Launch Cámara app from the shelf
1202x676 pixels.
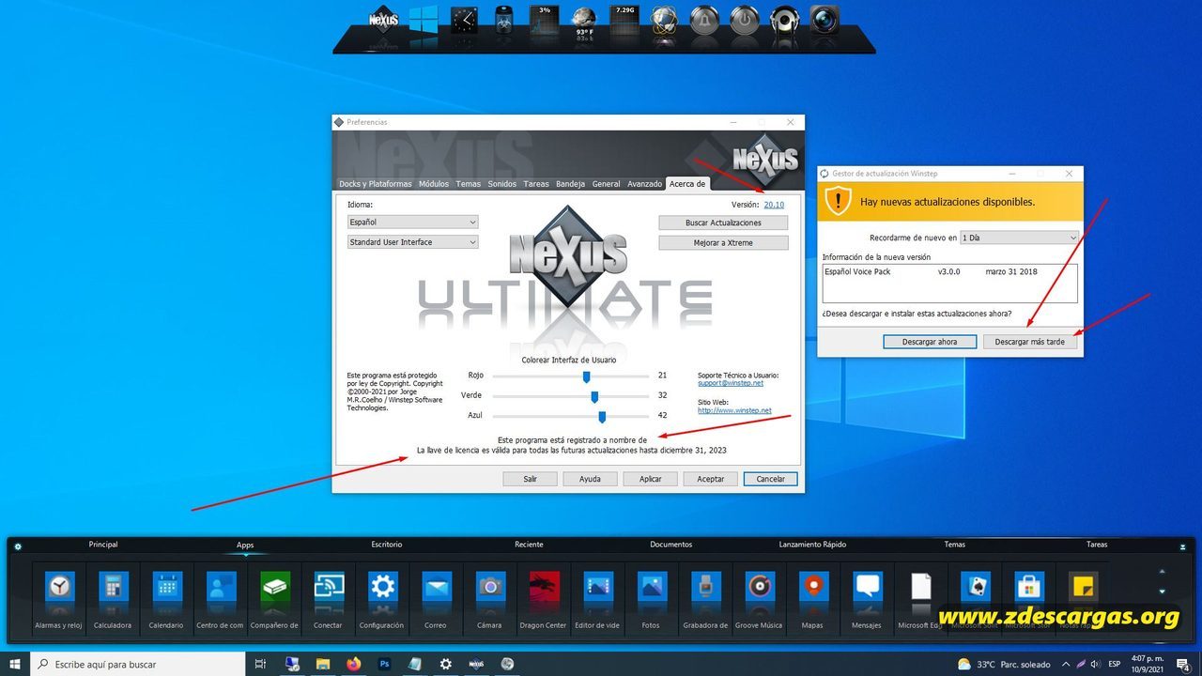[x=489, y=597]
